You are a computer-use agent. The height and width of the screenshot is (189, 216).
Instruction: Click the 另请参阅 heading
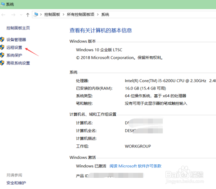click(x=14, y=175)
